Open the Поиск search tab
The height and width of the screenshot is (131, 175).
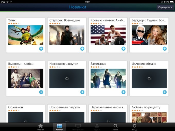[x=116, y=127]
